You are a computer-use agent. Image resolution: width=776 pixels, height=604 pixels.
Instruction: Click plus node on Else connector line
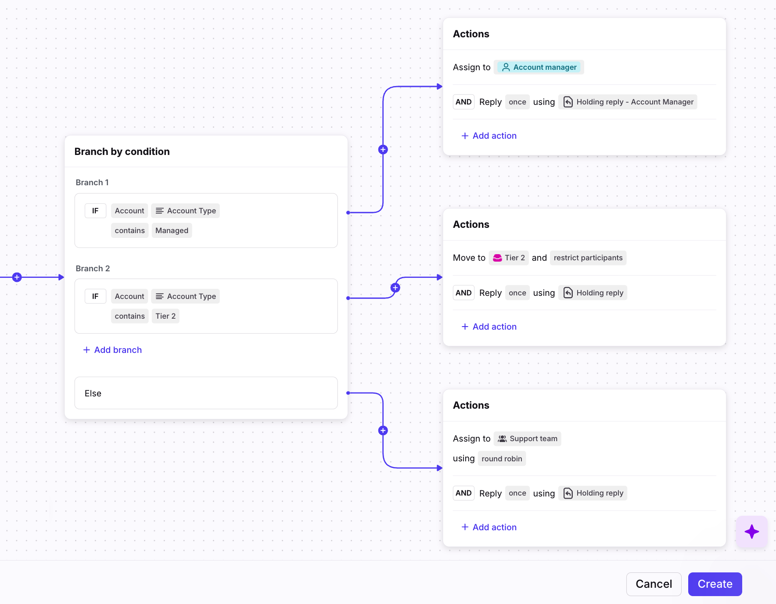(383, 431)
